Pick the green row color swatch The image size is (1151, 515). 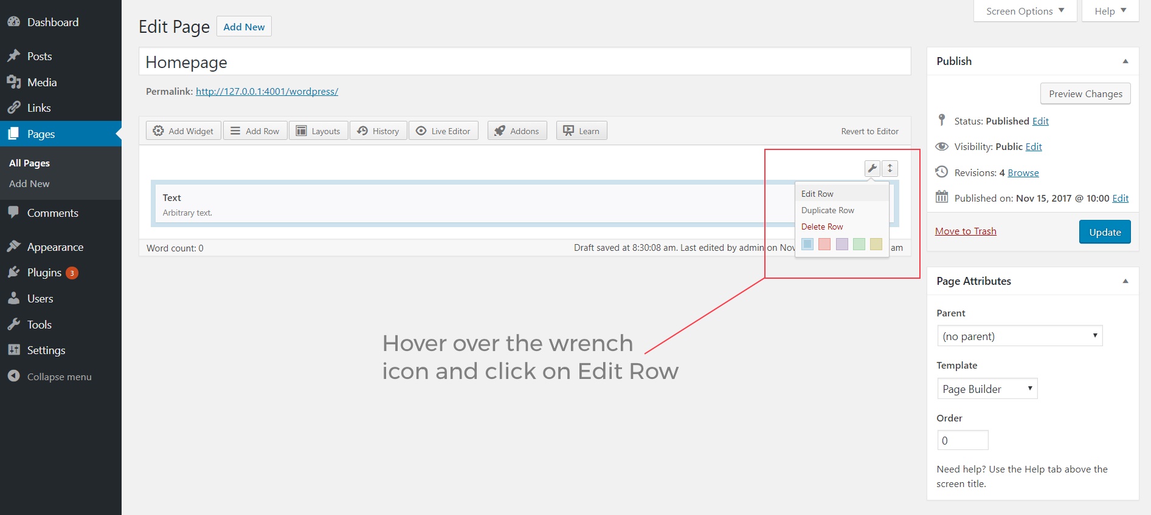[859, 244]
